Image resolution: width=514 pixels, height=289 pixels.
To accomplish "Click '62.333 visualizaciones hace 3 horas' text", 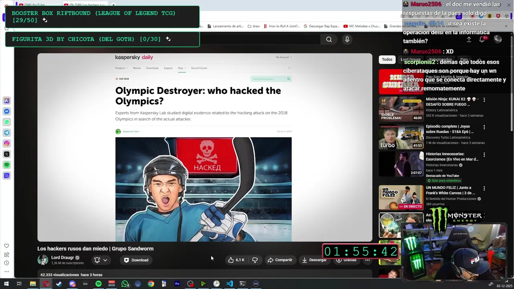I will coord(71,275).
